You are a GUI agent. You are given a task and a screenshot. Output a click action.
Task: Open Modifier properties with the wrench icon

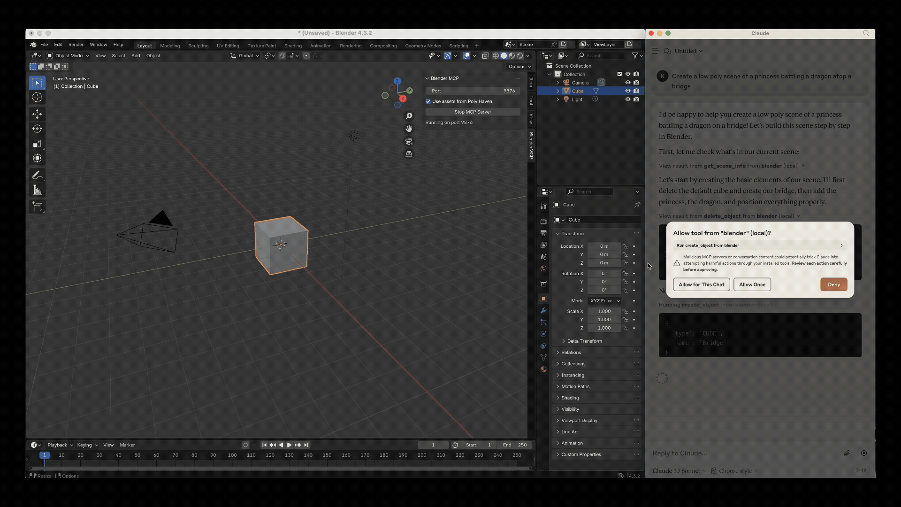point(543,310)
